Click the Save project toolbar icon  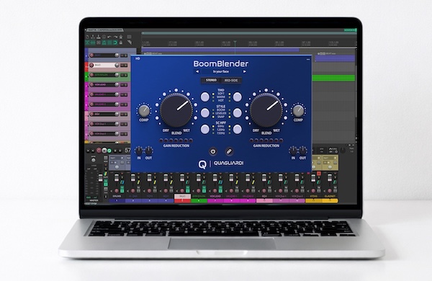[99, 37]
